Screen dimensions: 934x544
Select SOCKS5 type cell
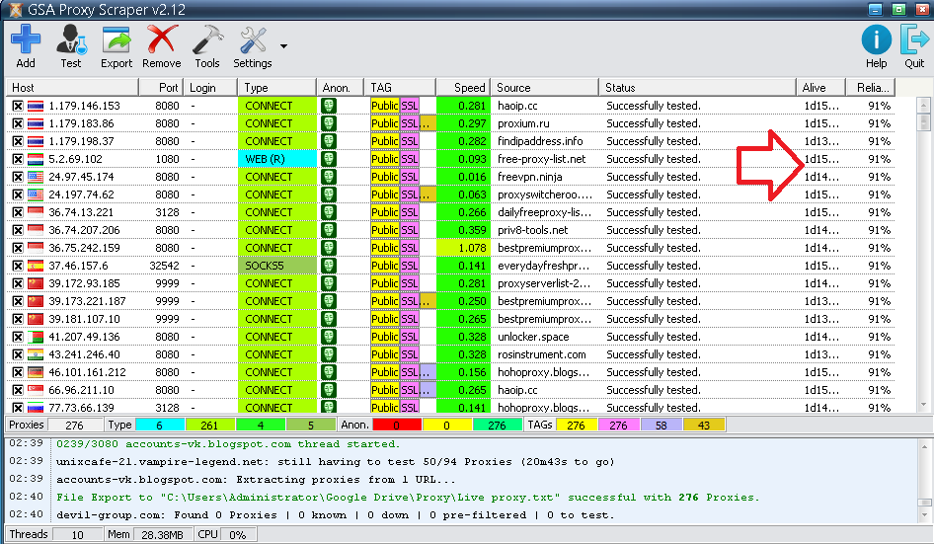(x=277, y=266)
